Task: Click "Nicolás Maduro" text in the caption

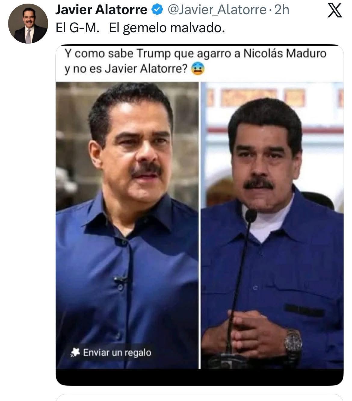Action: (x=285, y=53)
